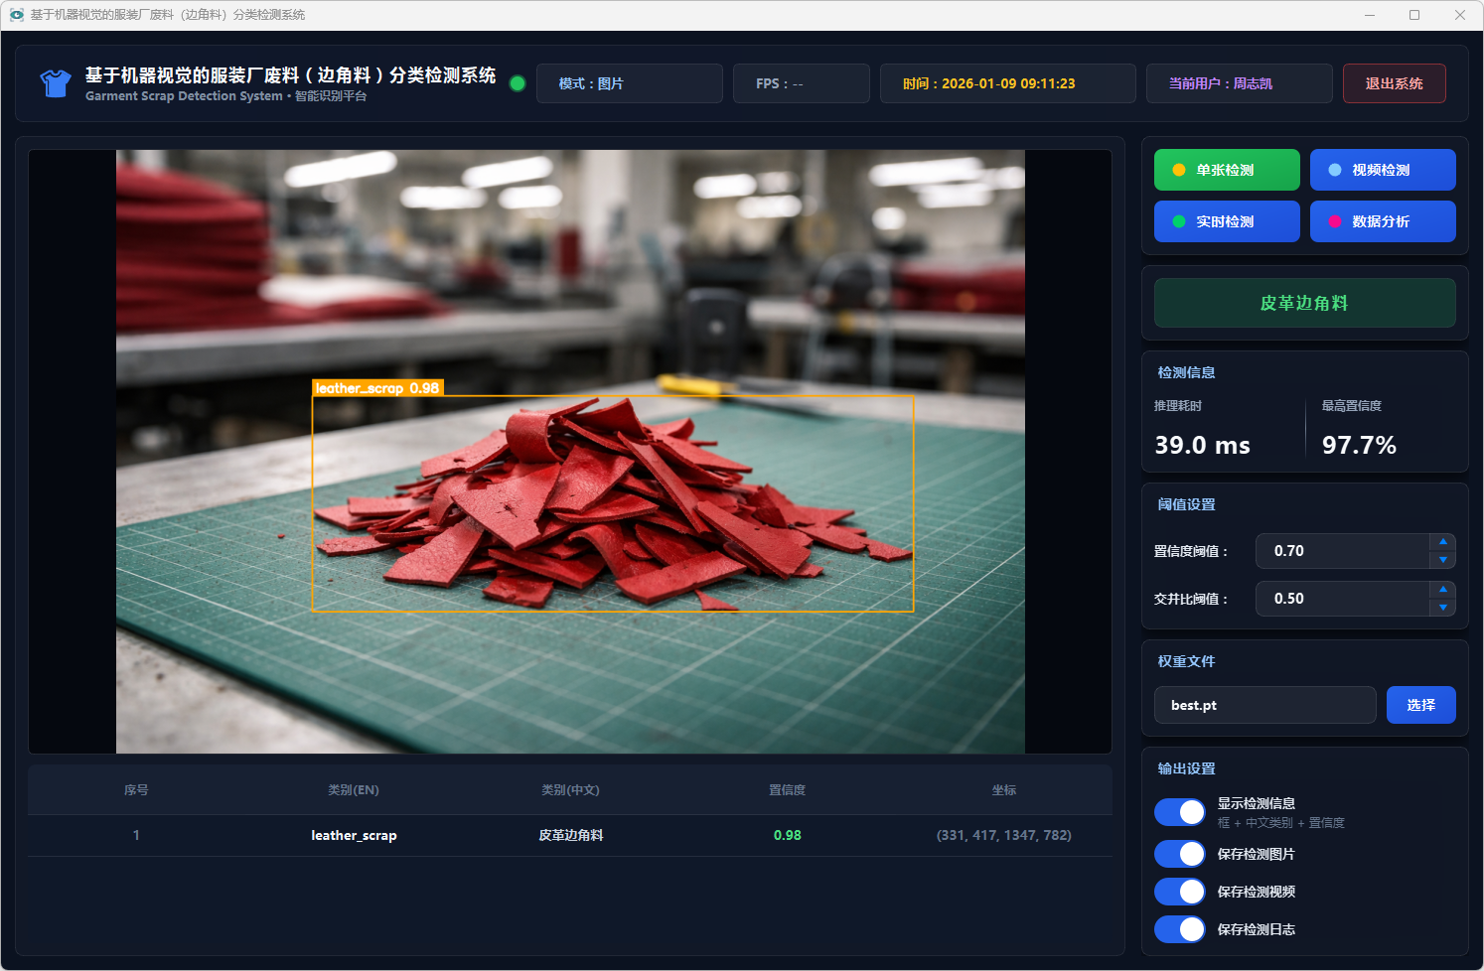Click the blue T-shirt app logo
The width and height of the screenshot is (1484, 971).
(56, 83)
